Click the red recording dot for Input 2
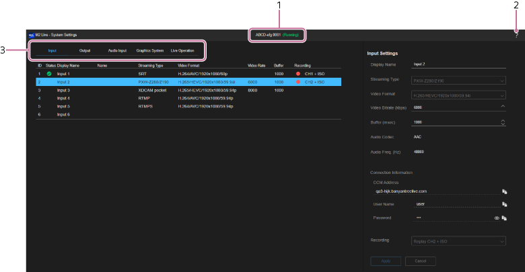This screenshot has width=525, height=272. [x=298, y=82]
